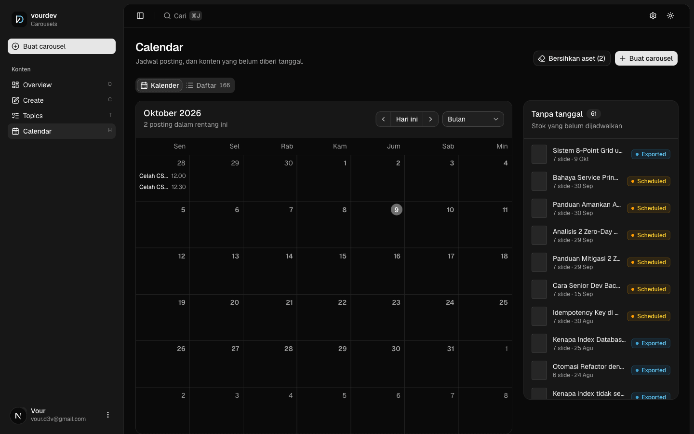Open the settings gear icon
694x434 pixels.
(653, 16)
